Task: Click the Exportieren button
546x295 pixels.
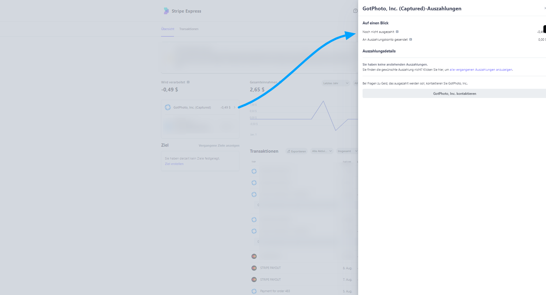Action: coord(297,151)
